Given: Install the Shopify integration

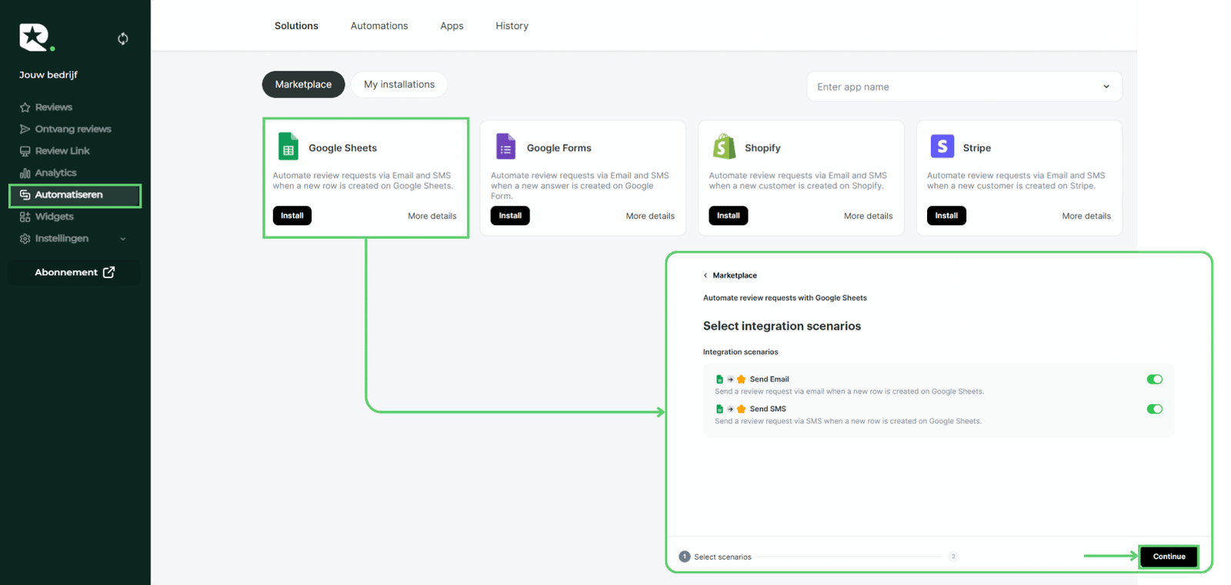Looking at the screenshot, I should [728, 216].
